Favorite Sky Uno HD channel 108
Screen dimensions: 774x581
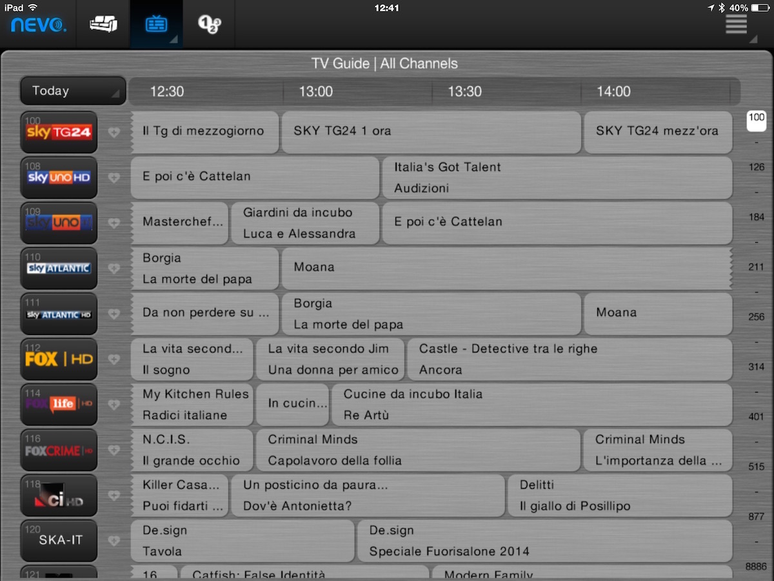[x=114, y=178]
